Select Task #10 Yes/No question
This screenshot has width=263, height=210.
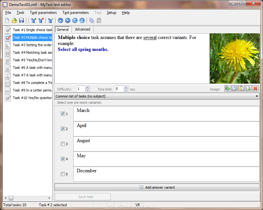coord(32,98)
